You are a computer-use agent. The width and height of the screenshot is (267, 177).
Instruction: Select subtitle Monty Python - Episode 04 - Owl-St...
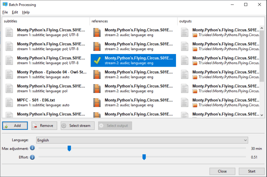point(46,75)
